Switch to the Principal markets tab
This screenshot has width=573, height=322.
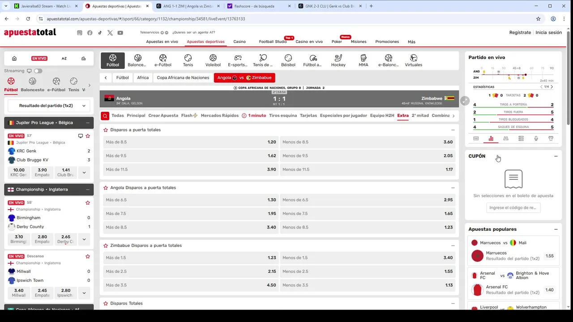point(136,115)
